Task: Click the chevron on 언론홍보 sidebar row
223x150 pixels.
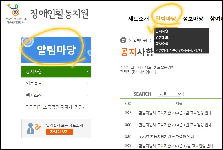Action: coord(87,83)
